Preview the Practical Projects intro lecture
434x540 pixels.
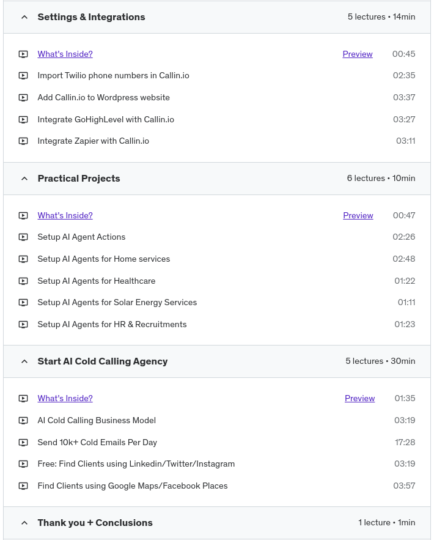click(358, 215)
